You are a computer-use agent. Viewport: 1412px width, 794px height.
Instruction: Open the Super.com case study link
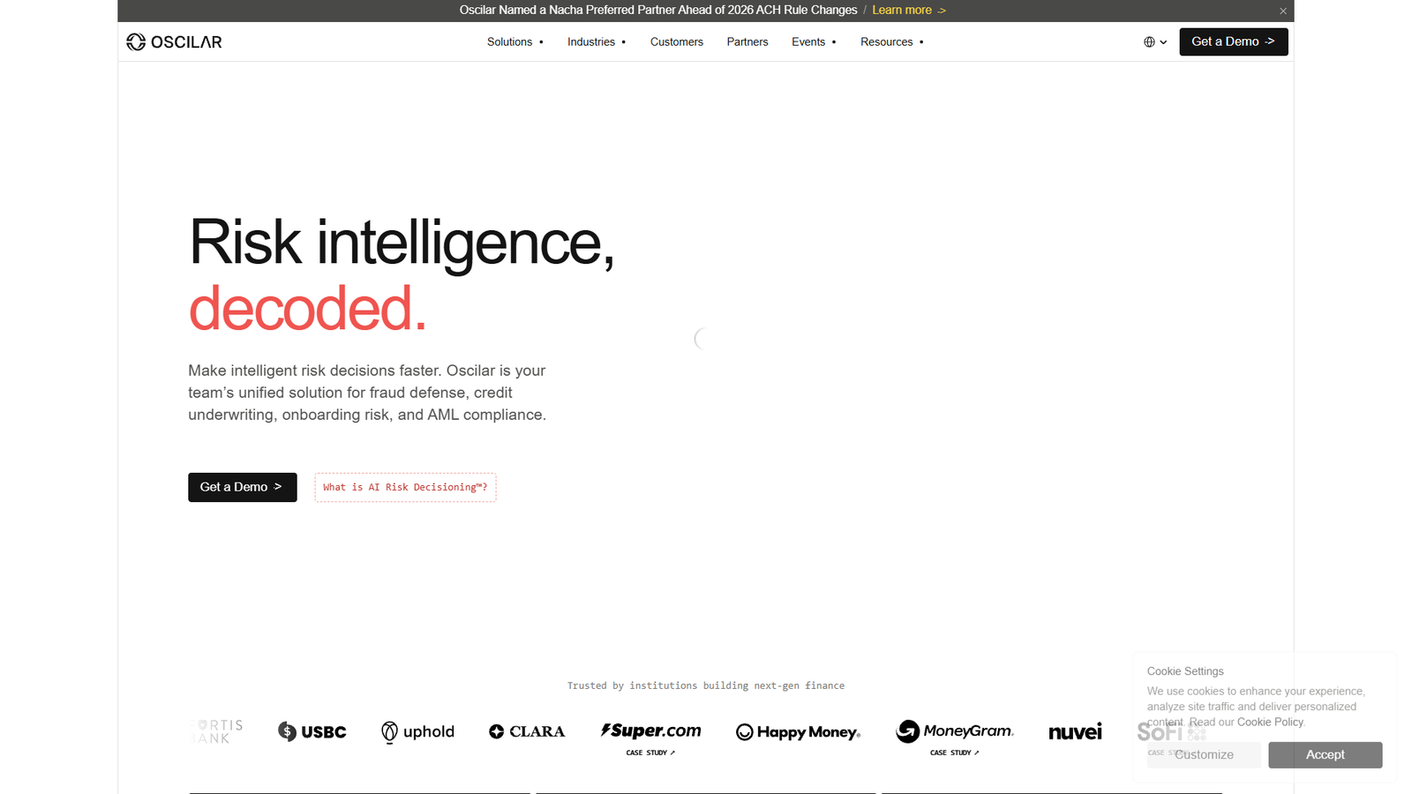[x=650, y=753]
